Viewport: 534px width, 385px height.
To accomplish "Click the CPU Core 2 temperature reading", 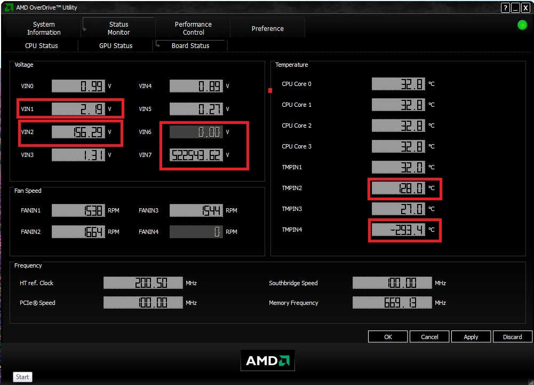I will [398, 125].
